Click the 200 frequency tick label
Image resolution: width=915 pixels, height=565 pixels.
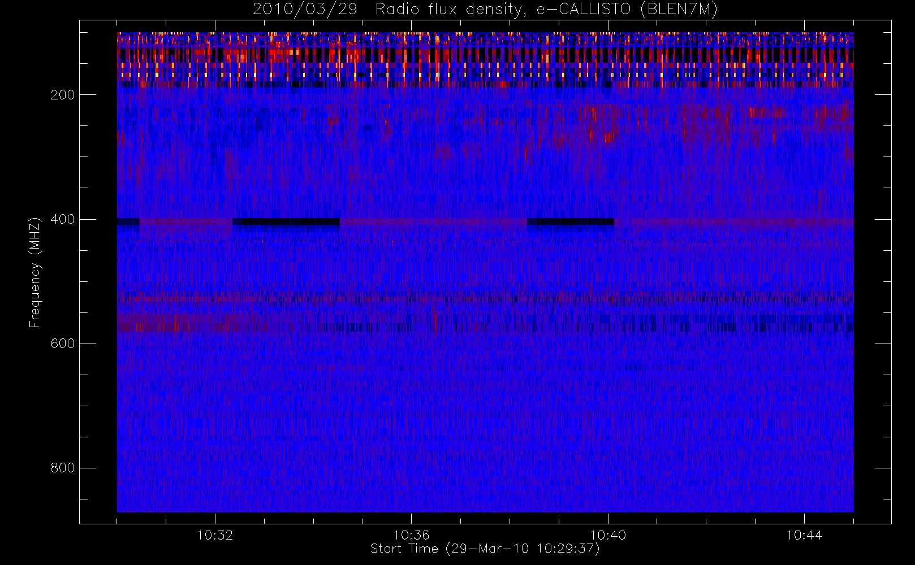click(63, 95)
